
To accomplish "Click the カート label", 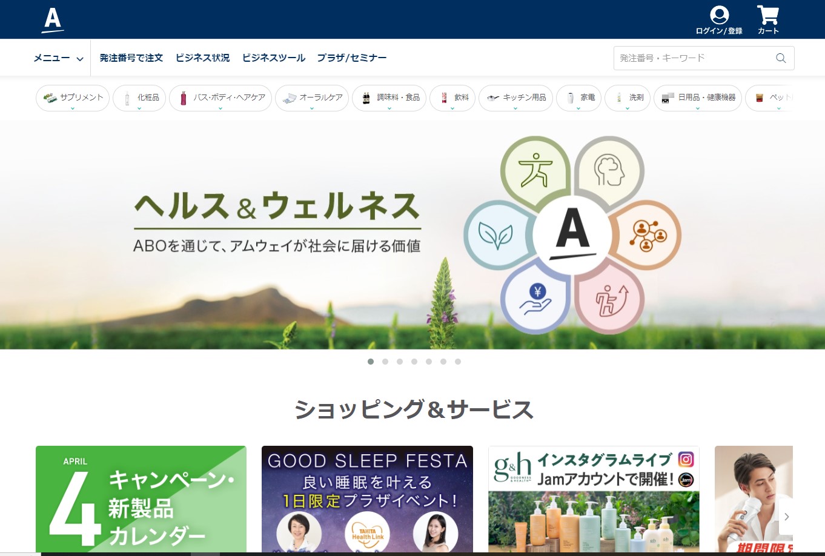I will coord(768,31).
